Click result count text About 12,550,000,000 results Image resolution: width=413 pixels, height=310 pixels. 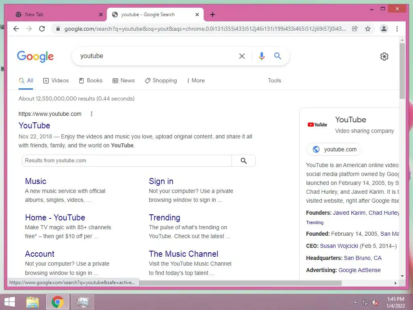(76, 98)
